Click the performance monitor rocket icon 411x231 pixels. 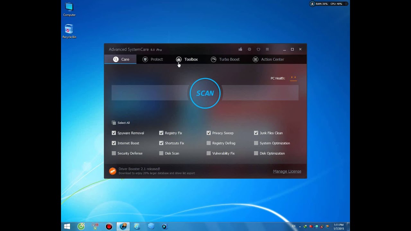[x=312, y=4]
